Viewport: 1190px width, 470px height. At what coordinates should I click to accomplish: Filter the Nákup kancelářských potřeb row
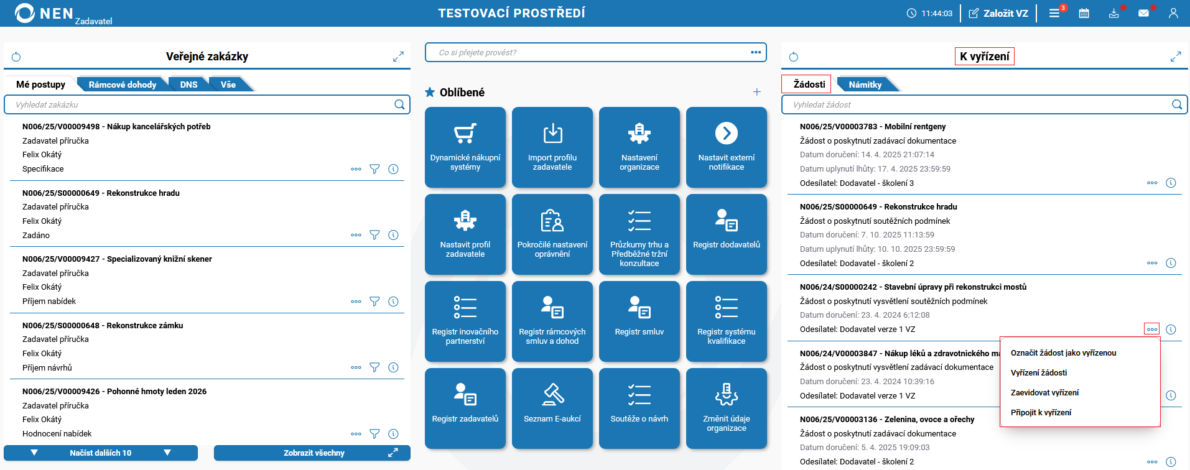point(374,169)
